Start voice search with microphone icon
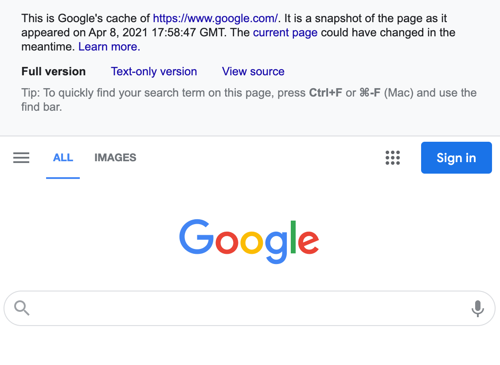The width and height of the screenshot is (500, 365). tap(477, 308)
